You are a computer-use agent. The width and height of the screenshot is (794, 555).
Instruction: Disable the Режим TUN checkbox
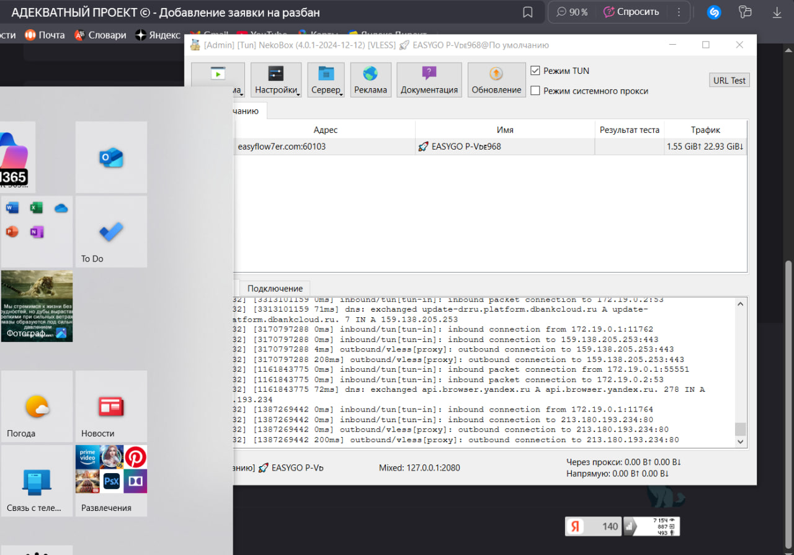[535, 71]
